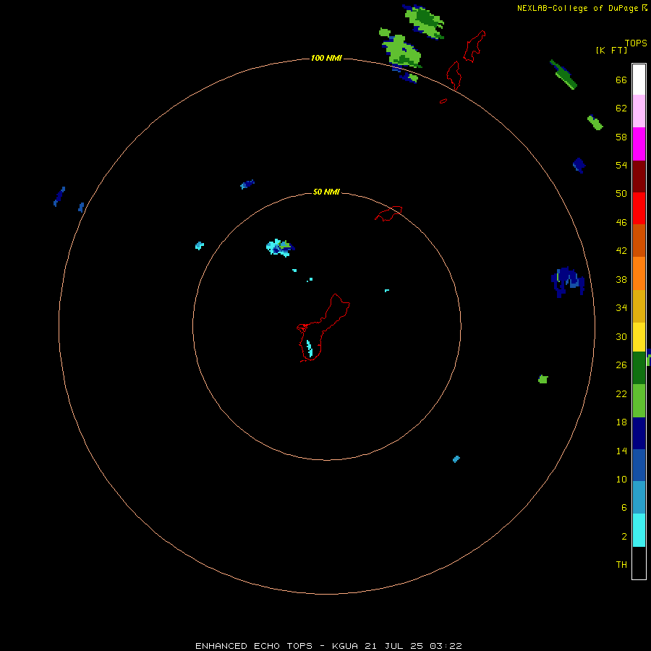Click the Rota island outline on 50 NMI ring
Image resolution: width=651 pixels, height=651 pixels.
(388, 213)
